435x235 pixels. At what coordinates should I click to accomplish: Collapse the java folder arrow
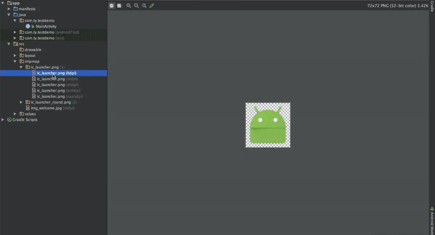[9, 15]
